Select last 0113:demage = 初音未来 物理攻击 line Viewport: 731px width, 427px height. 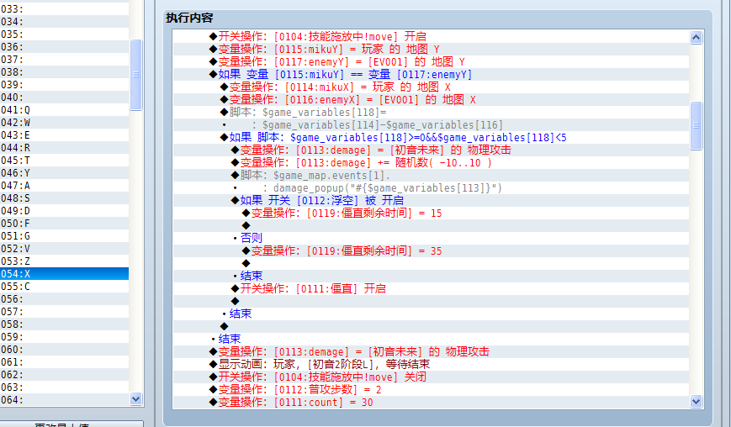click(431, 351)
